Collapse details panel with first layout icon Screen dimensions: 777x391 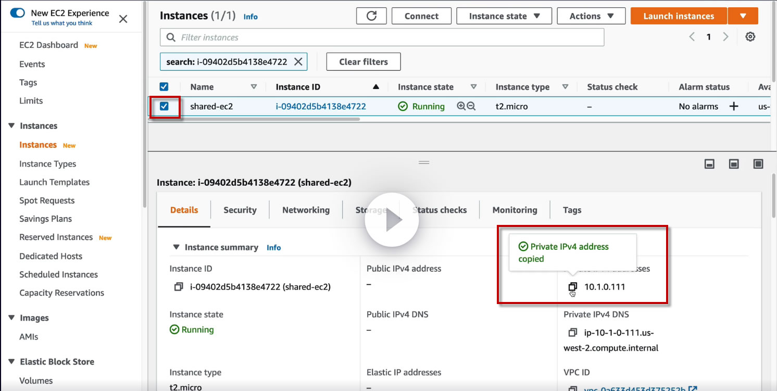coord(709,164)
